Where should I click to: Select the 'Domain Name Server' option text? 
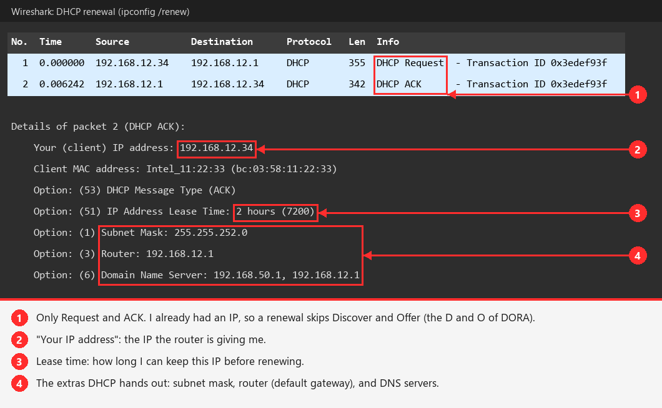230,274
